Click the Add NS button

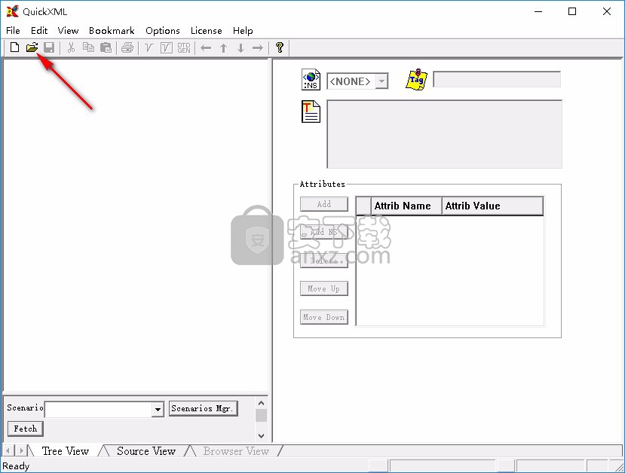click(324, 232)
